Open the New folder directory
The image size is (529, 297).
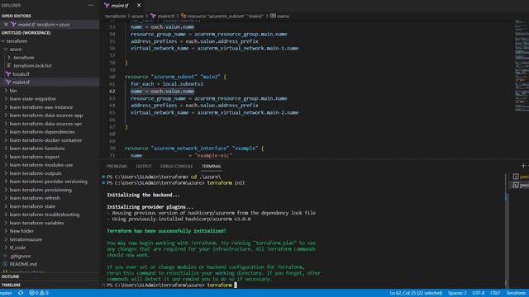click(21, 231)
